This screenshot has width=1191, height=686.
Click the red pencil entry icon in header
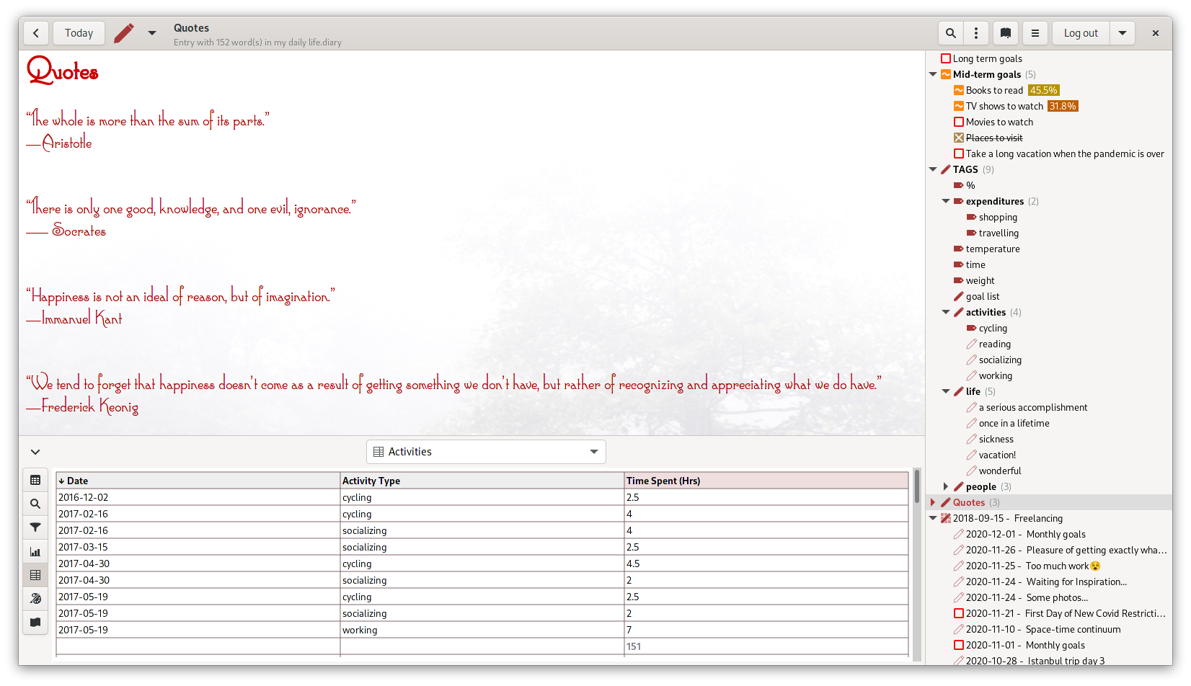click(124, 33)
